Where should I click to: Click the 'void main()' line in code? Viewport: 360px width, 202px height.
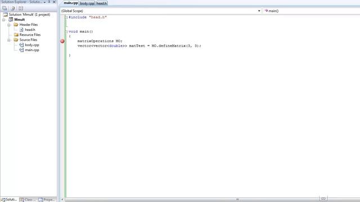point(80,31)
